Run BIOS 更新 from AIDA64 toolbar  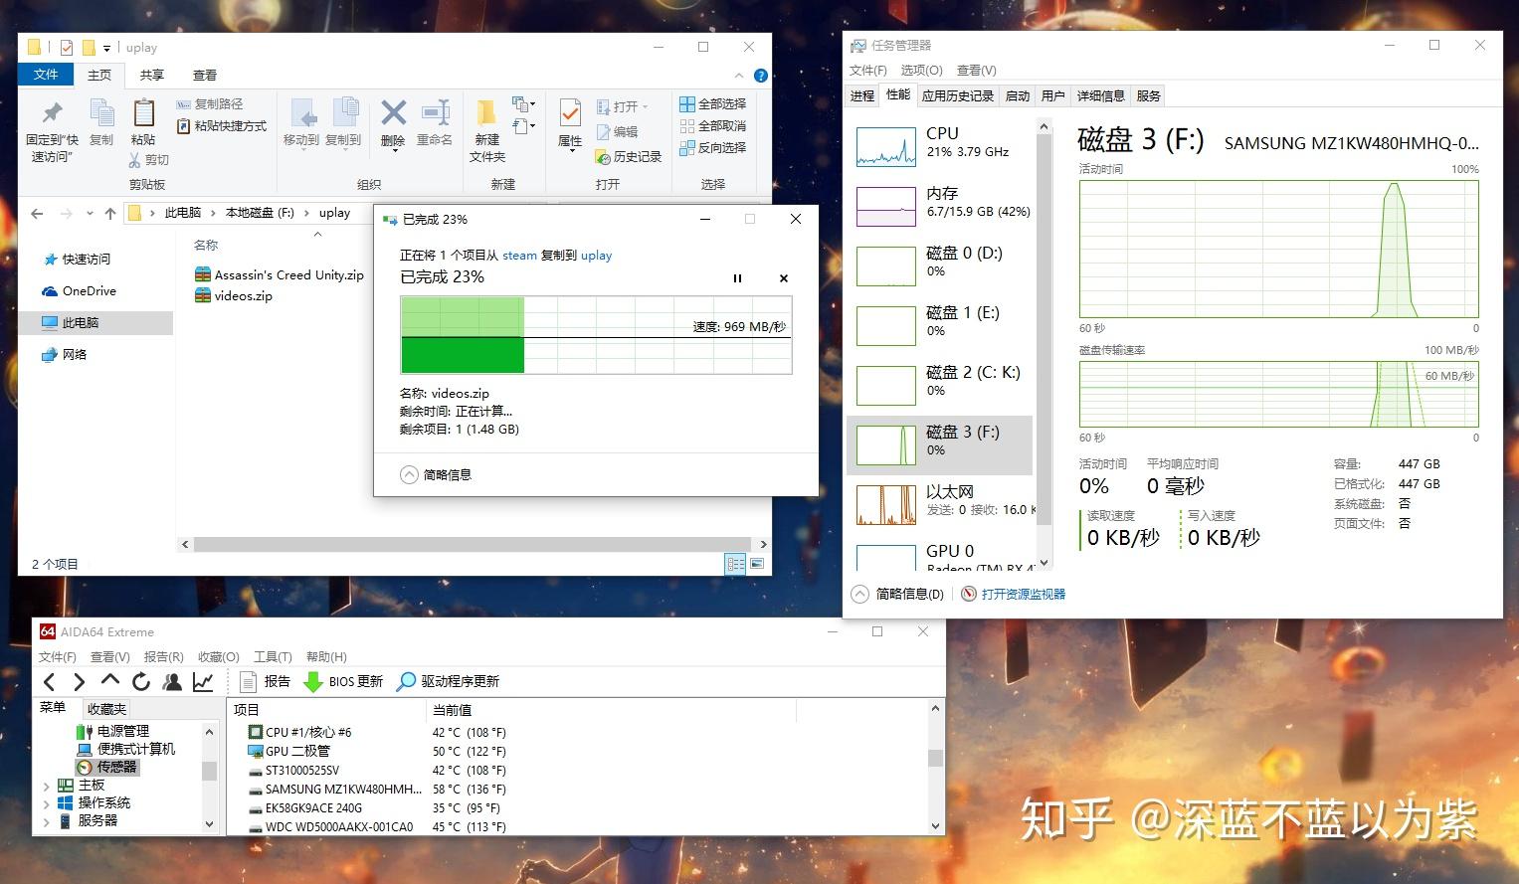[x=342, y=681]
